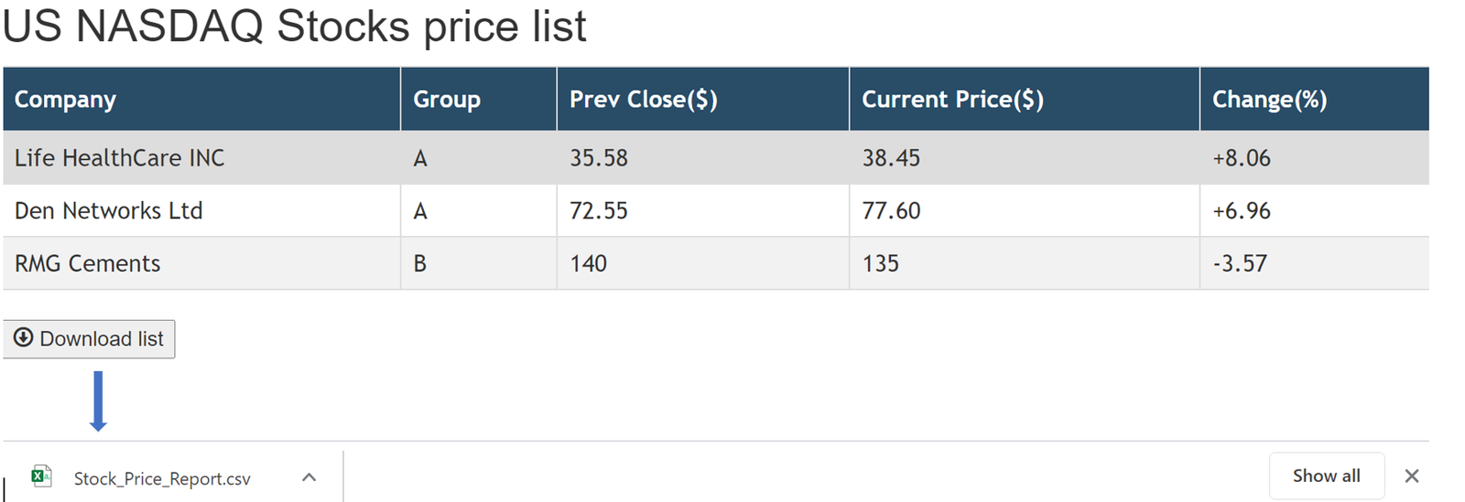Image resolution: width=1465 pixels, height=502 pixels.
Task: Click the 77.60 current price cell
Action: [891, 211]
